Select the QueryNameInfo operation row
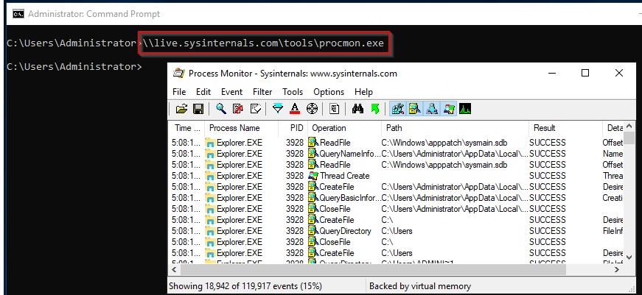Image resolution: width=642 pixels, height=295 pixels. [x=396, y=154]
